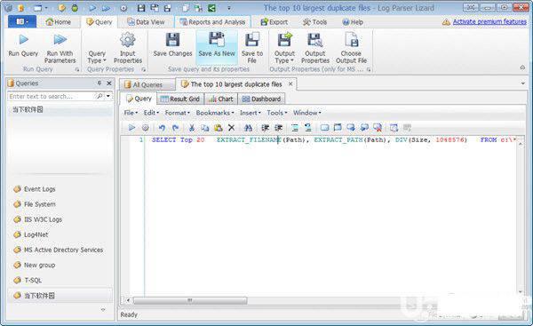
Task: Click the query search text field
Action: [x=51, y=97]
